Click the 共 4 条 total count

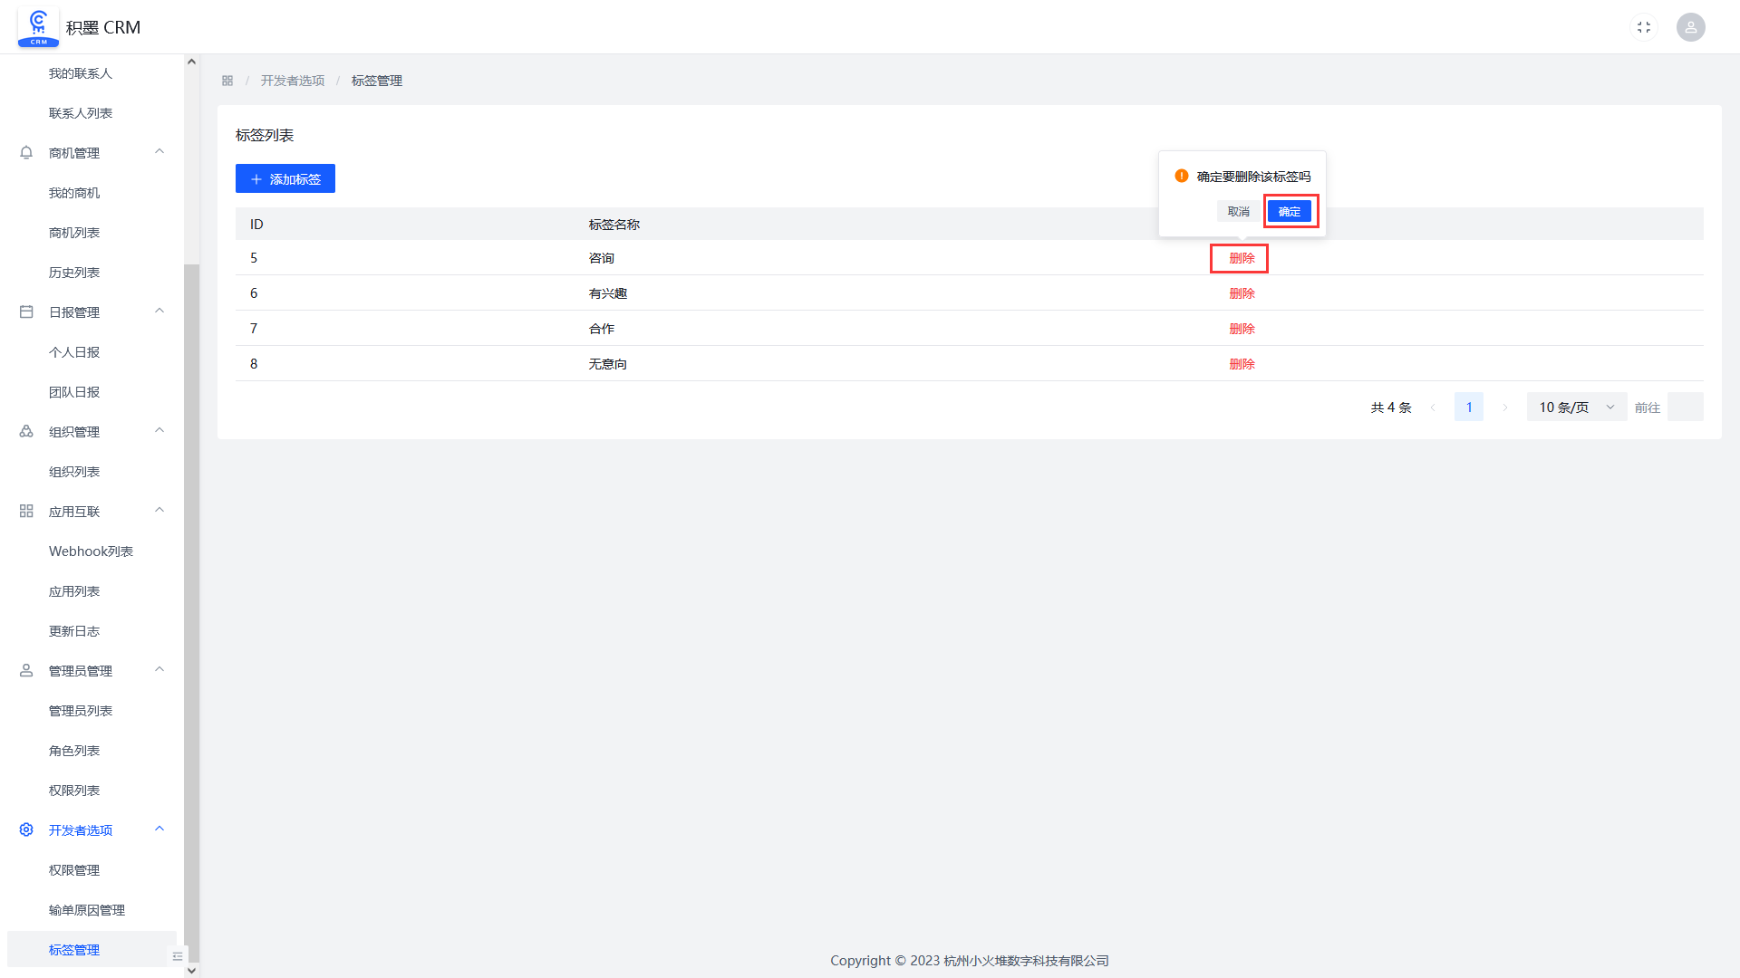click(1391, 407)
